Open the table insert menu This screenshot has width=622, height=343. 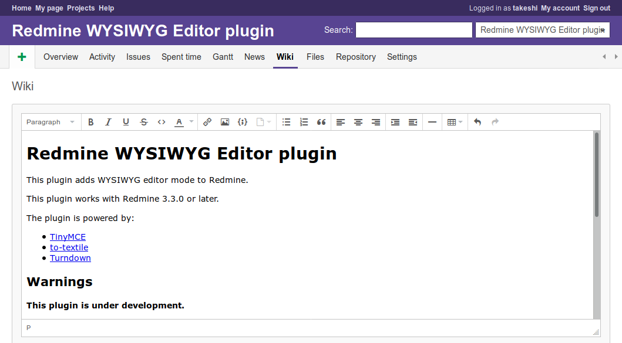click(455, 122)
